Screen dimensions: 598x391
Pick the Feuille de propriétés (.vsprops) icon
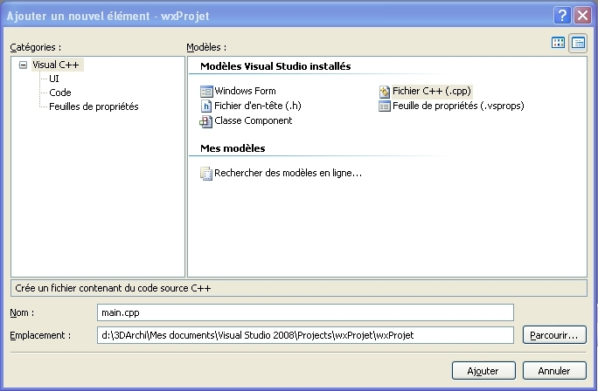pyautogui.click(x=385, y=106)
